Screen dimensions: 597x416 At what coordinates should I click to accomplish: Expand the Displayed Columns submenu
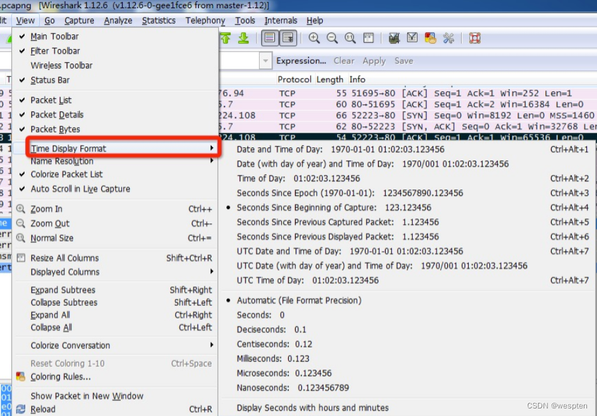(115, 272)
